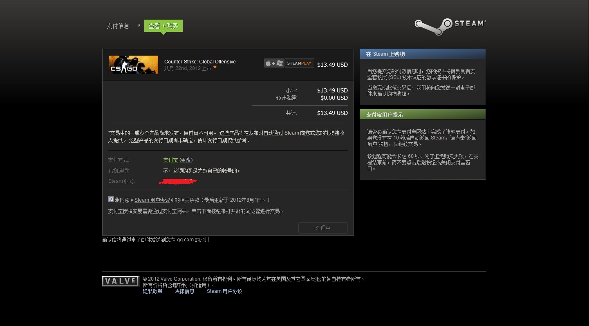Click the title Counter-Strike: Global Offensive
Viewport: 589px width, 326px height.
pyautogui.click(x=200, y=62)
